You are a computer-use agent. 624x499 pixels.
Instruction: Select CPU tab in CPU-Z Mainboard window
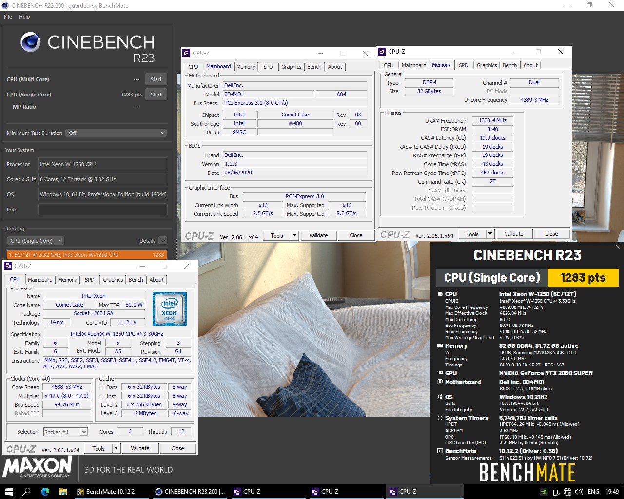pos(194,67)
